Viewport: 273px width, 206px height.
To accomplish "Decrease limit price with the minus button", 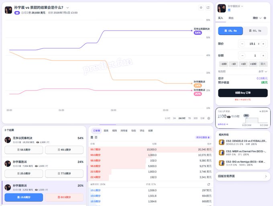I will pos(242,44).
